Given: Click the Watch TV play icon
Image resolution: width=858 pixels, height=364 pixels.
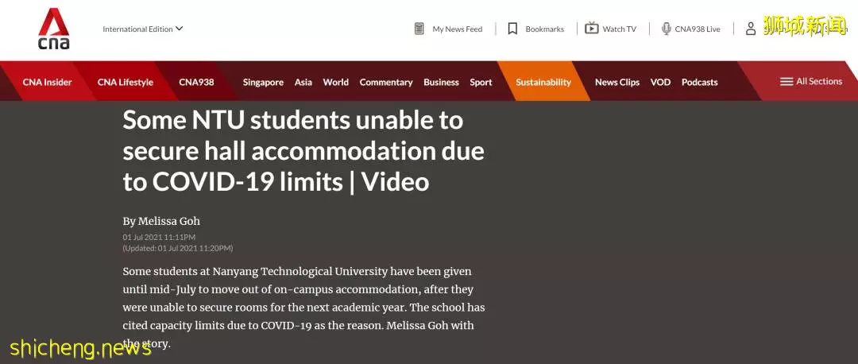Looking at the screenshot, I should coord(592,29).
